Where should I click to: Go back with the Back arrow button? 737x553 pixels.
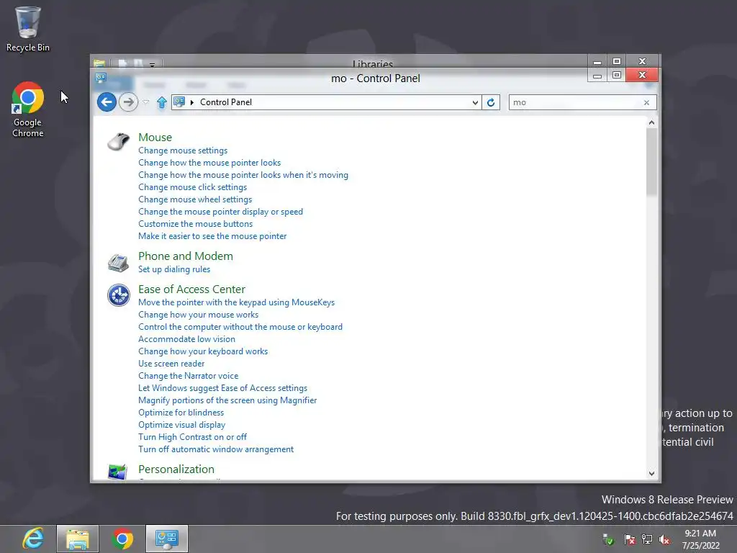[107, 102]
